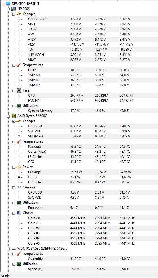The image size is (158, 278).
Task: Click the WDC PC SN530 drive icon
Action: point(14,249)
